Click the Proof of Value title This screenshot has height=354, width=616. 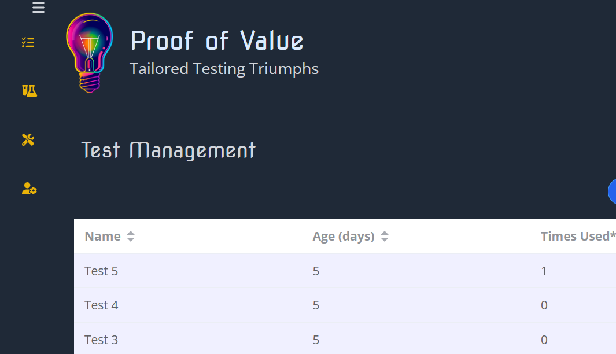(217, 41)
